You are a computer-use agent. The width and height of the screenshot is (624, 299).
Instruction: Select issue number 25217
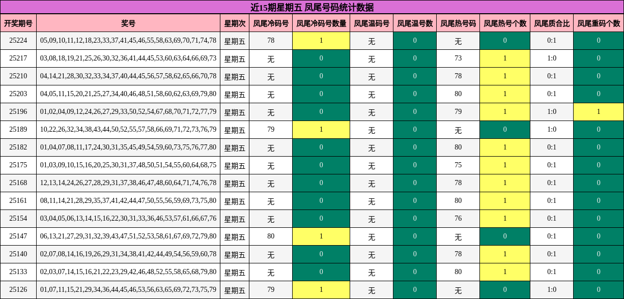click(x=18, y=58)
